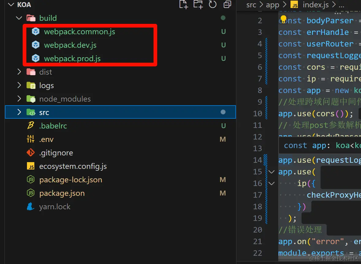This screenshot has width=361, height=264.
Task: Click the Node icon beside package.json
Action: (x=31, y=193)
